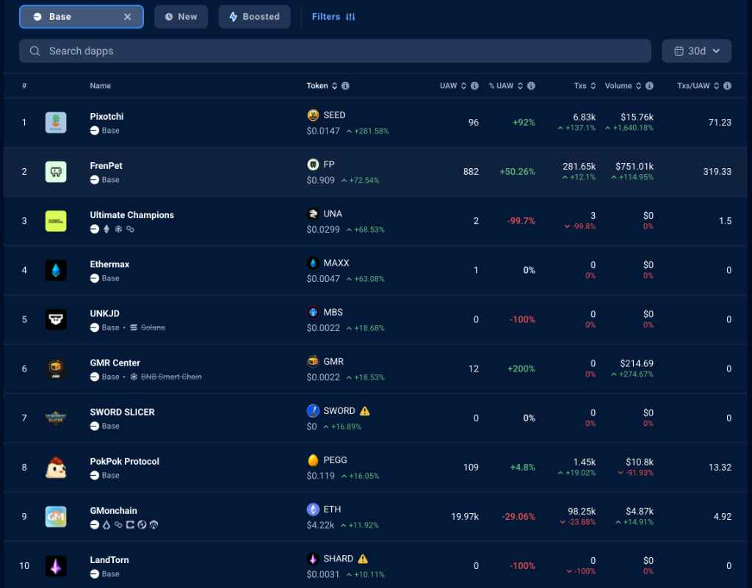The image size is (752, 588).
Task: Click the SWORD token warning icon
Action: pos(365,411)
